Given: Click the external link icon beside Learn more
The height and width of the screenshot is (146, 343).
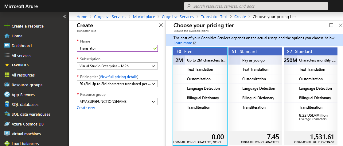Looking at the screenshot, I should 195,43.
